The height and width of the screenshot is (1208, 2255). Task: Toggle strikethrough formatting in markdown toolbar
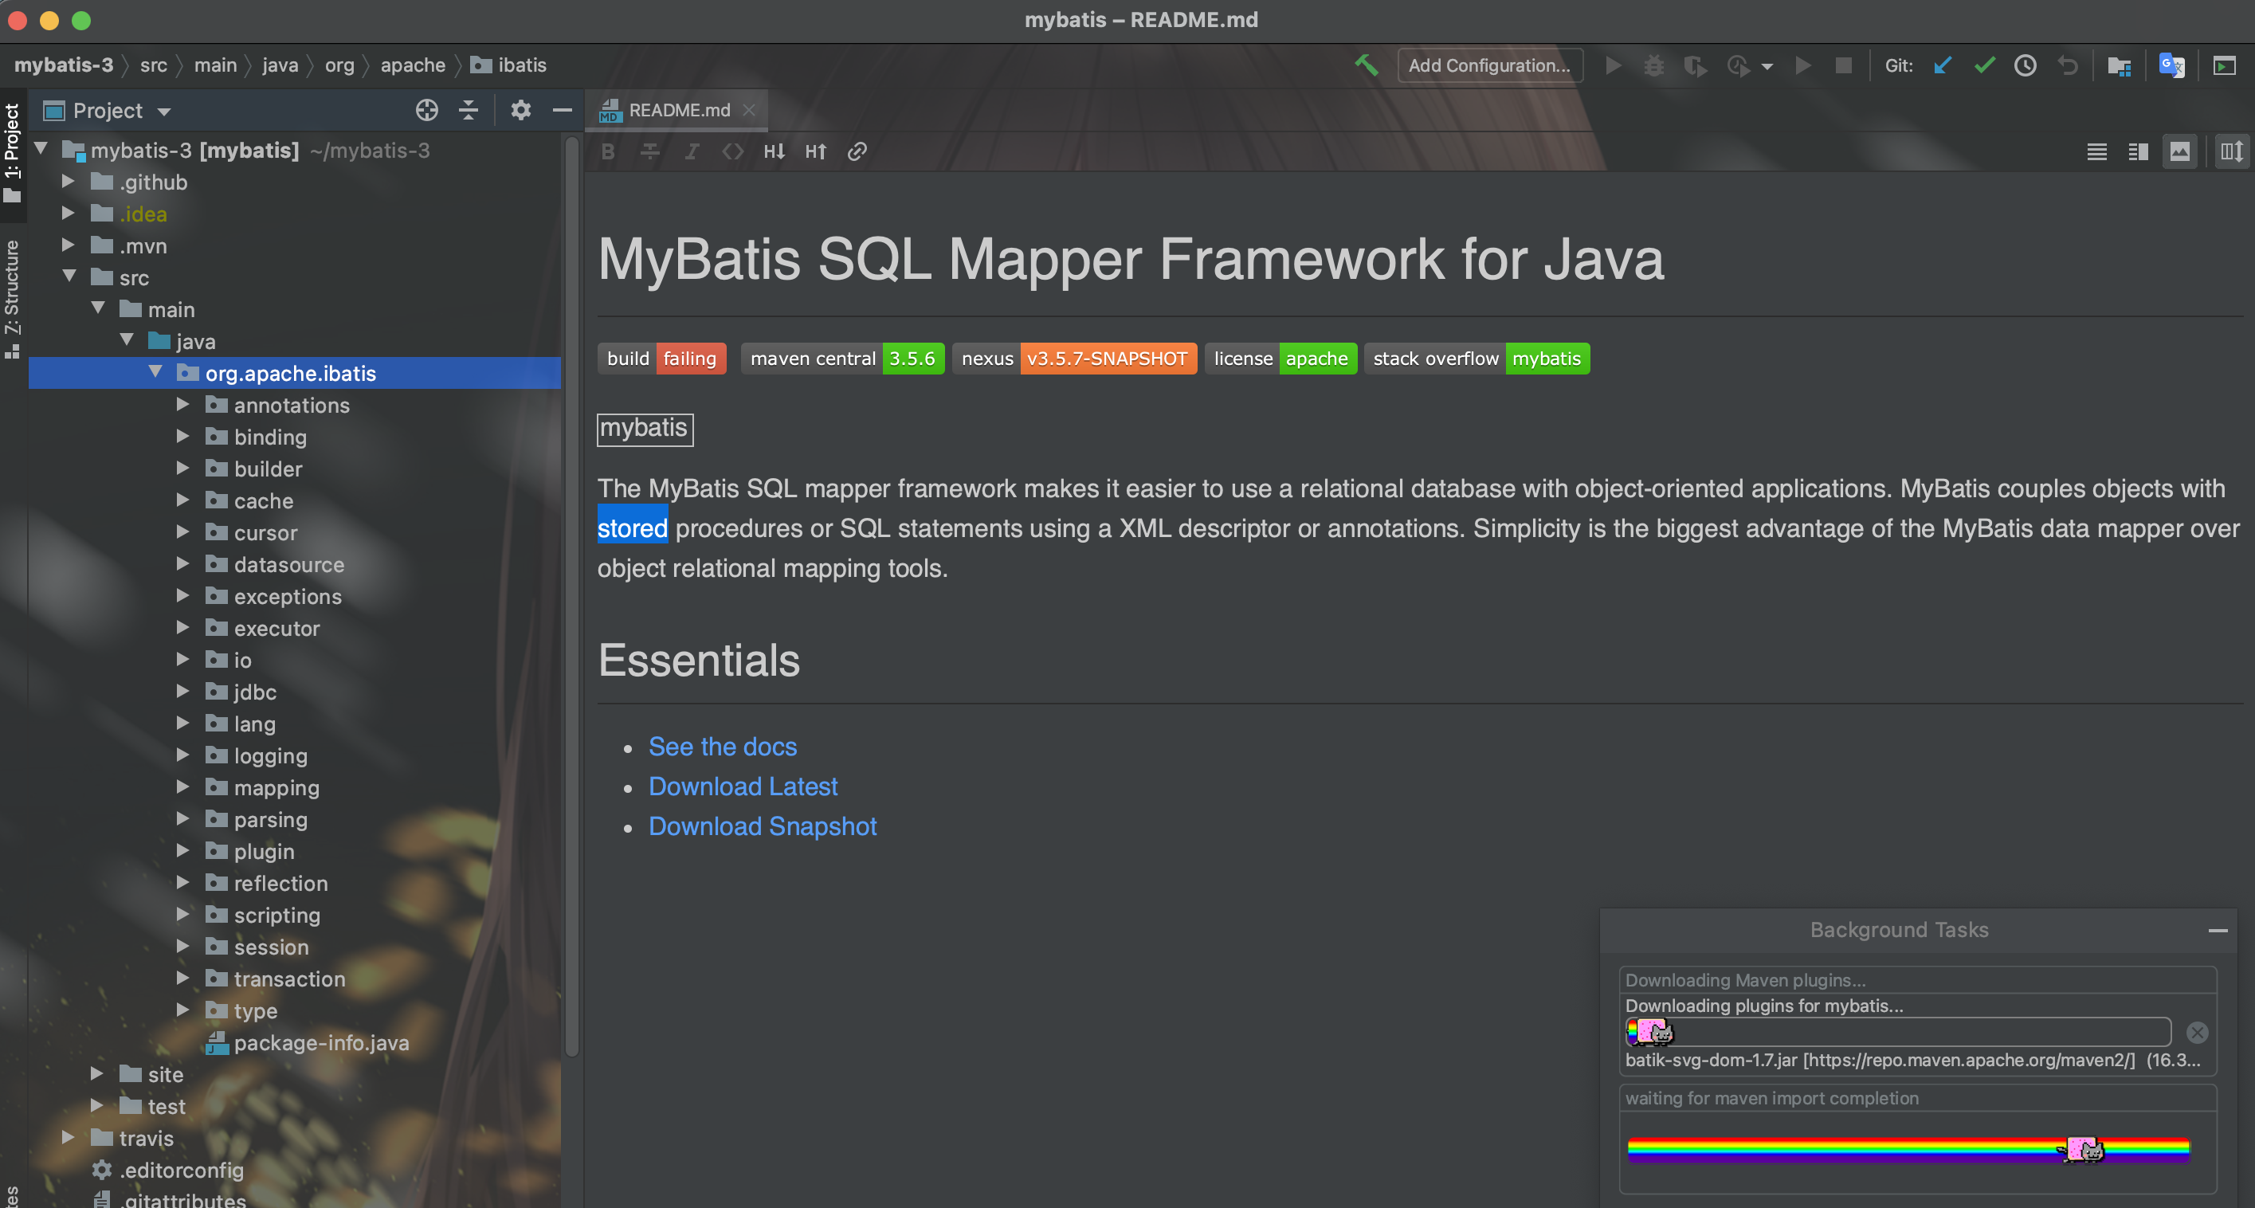click(649, 151)
